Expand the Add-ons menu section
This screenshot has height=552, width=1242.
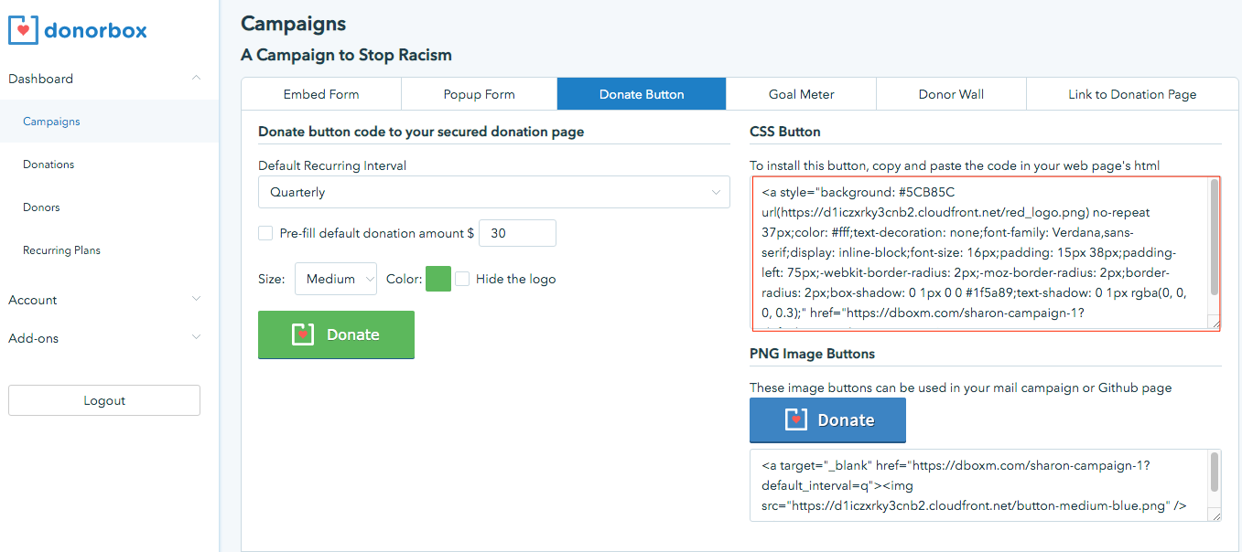click(x=196, y=338)
